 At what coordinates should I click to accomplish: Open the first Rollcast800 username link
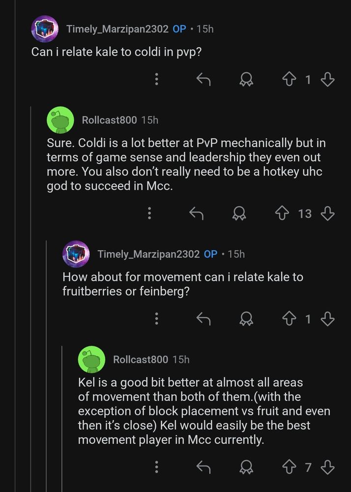[x=109, y=120]
